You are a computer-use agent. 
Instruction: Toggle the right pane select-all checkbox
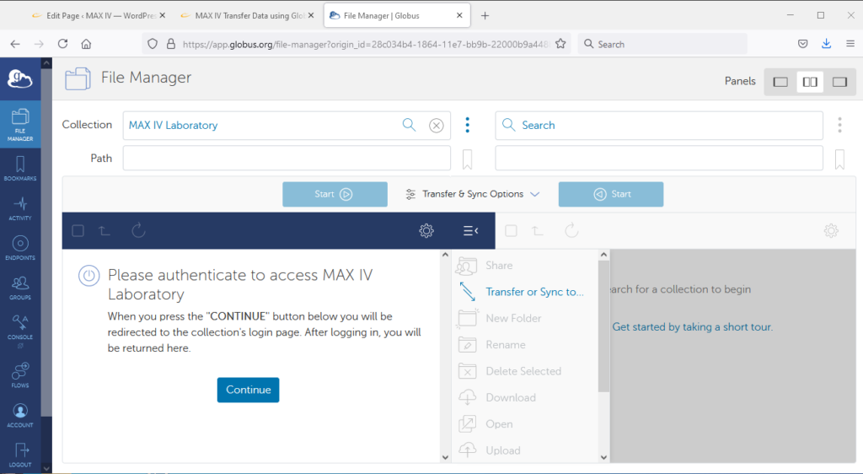(512, 230)
